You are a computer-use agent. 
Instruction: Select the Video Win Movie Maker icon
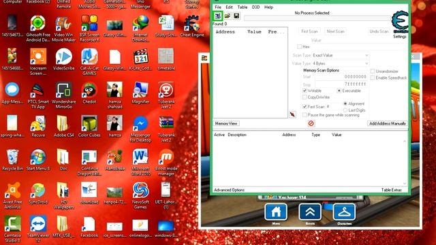[63, 29]
